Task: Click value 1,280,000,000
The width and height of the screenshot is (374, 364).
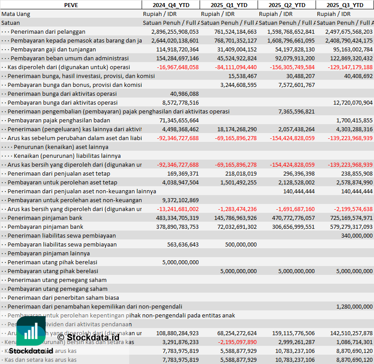Action: [x=355, y=306]
